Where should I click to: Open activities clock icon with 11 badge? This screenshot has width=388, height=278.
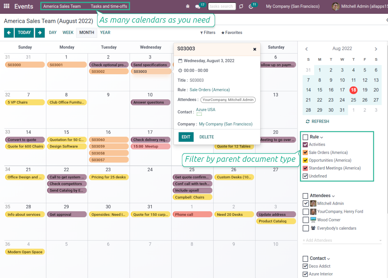coord(251,7)
